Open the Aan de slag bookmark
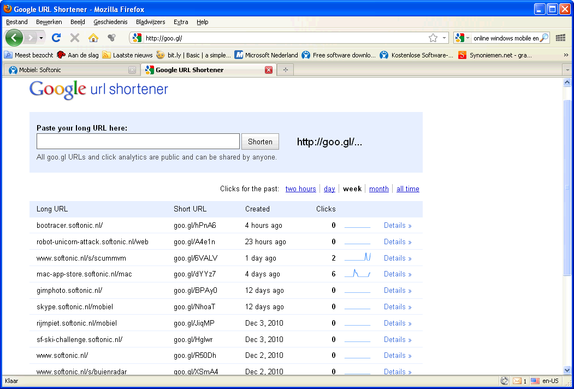Screen dimensions: 574x389 (x=78, y=55)
